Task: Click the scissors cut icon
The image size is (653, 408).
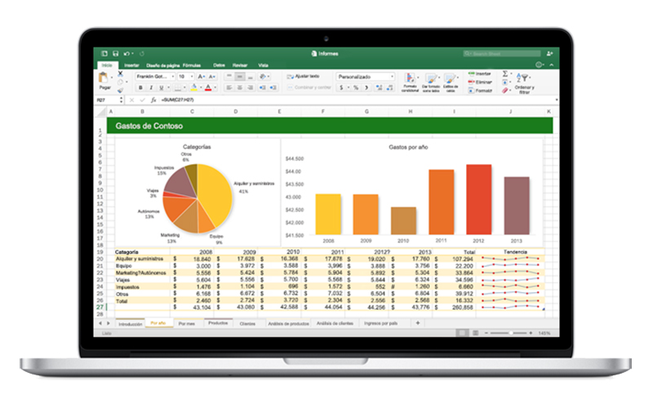Action: point(121,73)
